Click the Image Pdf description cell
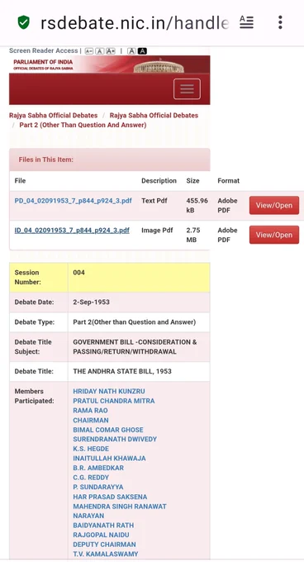Screen dimensions: 304x562 tap(157, 230)
